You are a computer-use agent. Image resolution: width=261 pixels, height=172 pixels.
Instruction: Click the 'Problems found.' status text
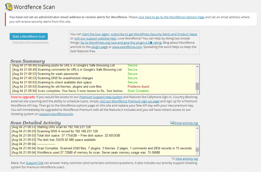(x=139, y=87)
